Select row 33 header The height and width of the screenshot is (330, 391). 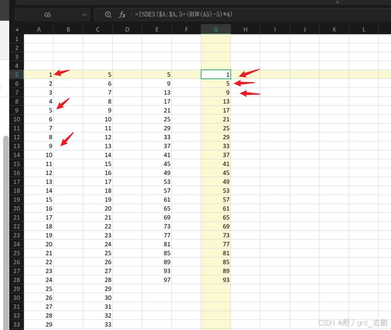17,324
